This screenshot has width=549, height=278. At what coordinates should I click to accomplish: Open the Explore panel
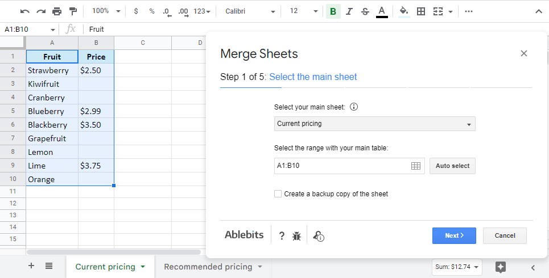pyautogui.click(x=501, y=268)
